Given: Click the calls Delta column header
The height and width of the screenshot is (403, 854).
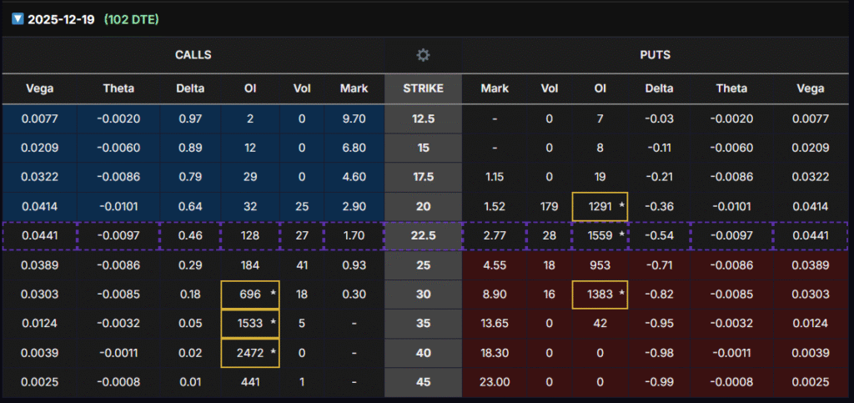Looking at the screenshot, I should pos(190,88).
